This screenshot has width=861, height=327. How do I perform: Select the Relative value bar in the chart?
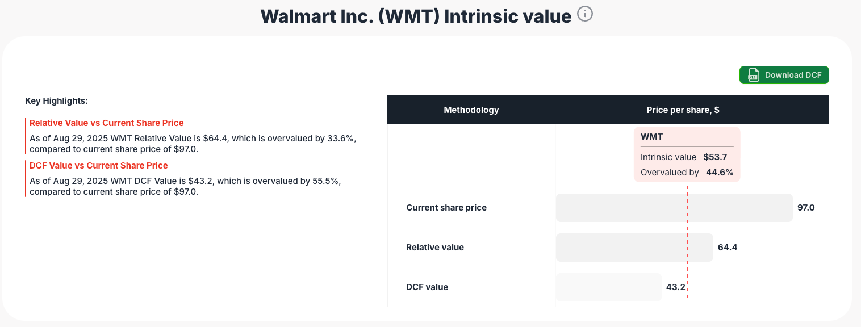634,247
